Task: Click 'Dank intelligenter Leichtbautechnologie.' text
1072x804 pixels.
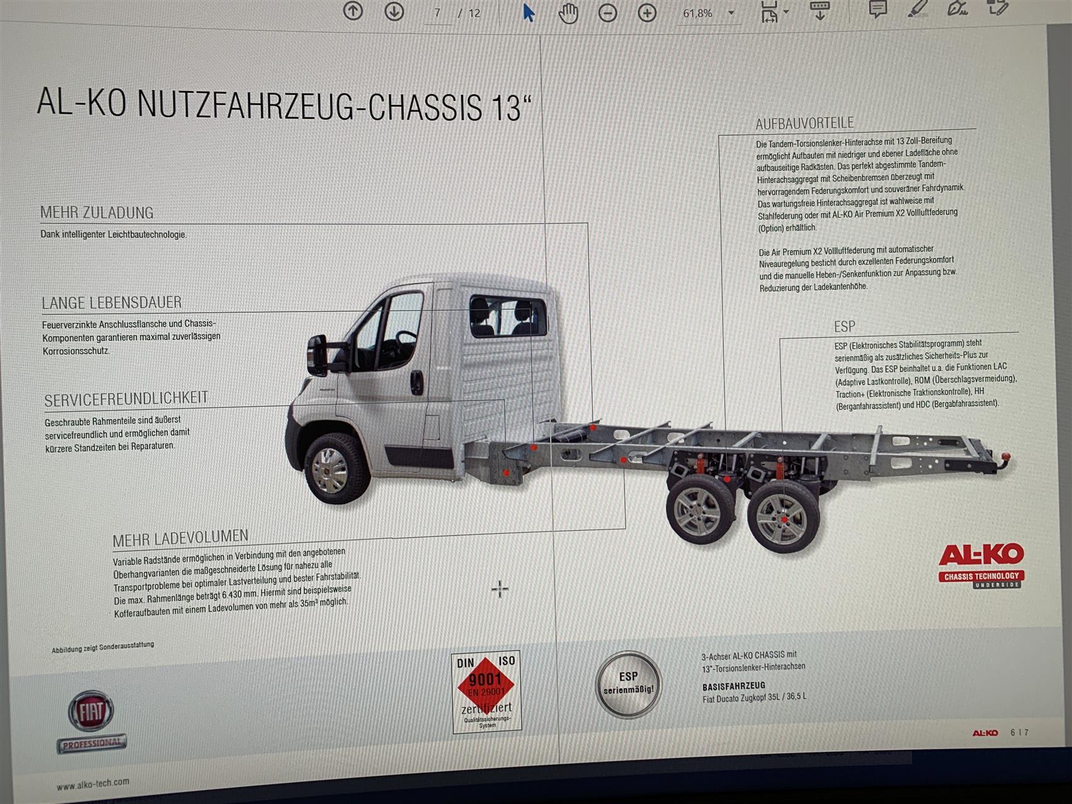Action: (x=114, y=234)
